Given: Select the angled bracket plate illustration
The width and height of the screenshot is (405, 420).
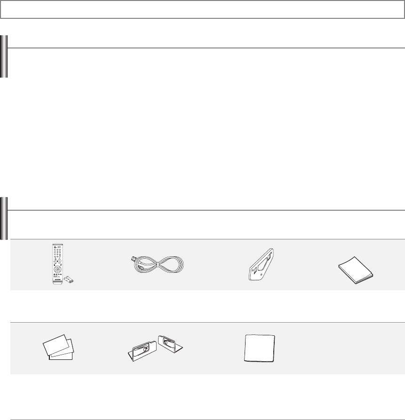Looking at the screenshot, I should [261, 264].
